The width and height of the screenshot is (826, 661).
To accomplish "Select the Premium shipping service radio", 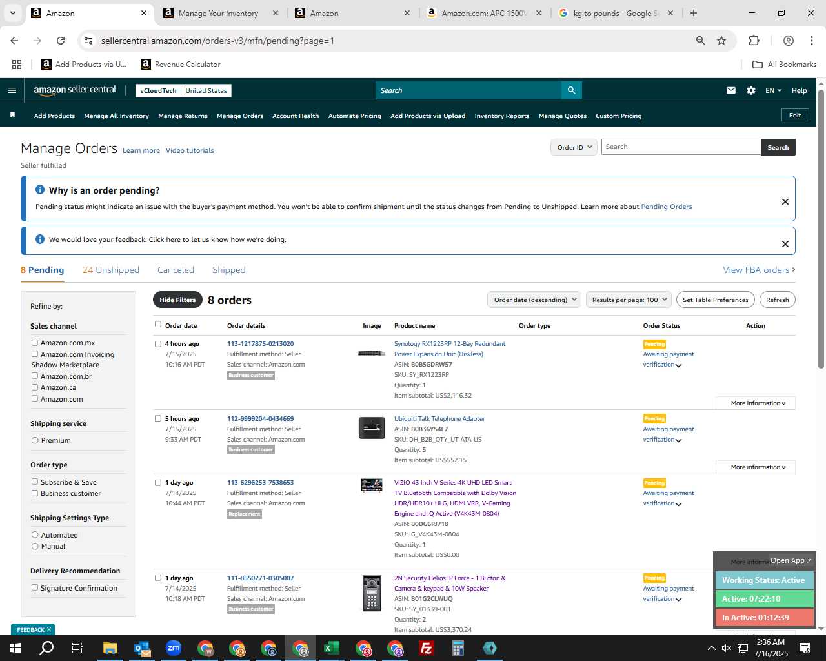I will click(x=35, y=440).
